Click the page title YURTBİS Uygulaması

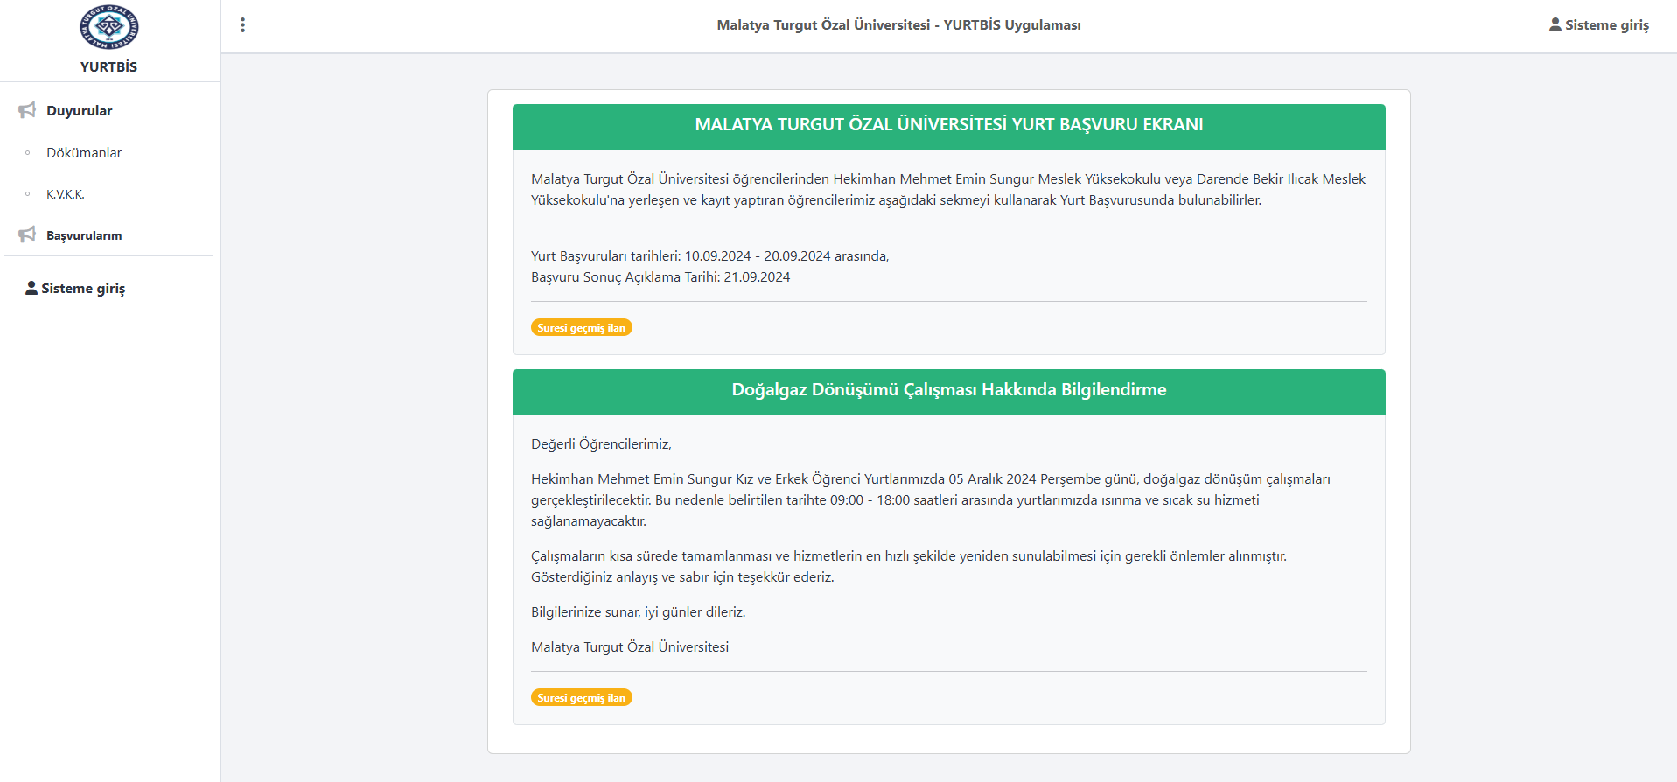click(898, 25)
